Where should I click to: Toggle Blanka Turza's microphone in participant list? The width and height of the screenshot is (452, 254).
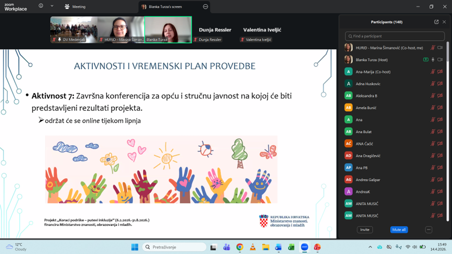pyautogui.click(x=433, y=60)
